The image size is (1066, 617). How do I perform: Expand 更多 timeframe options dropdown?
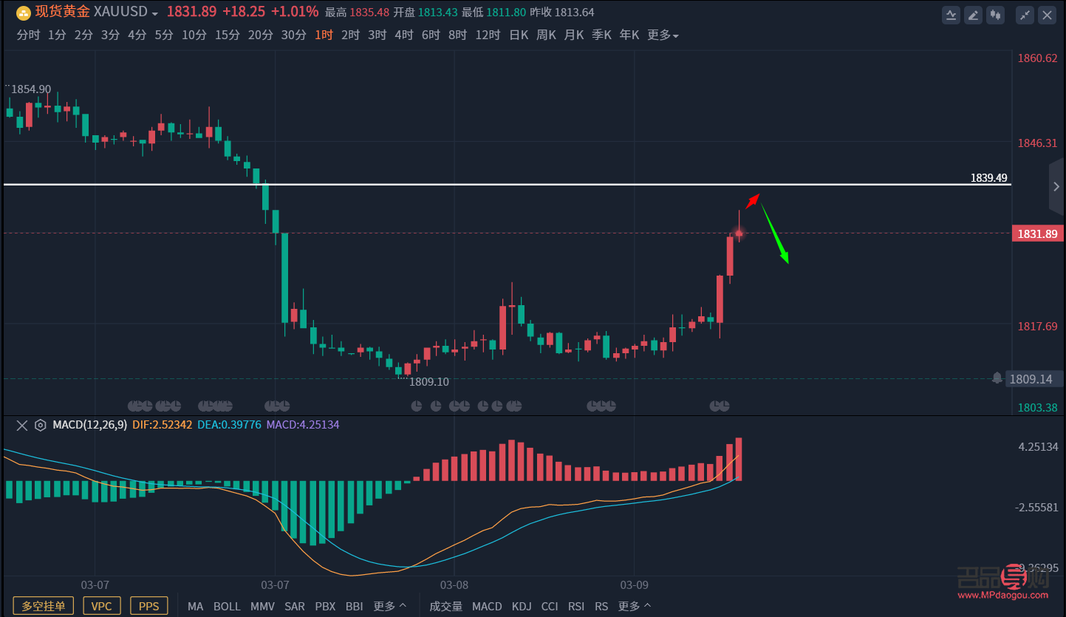pos(663,35)
